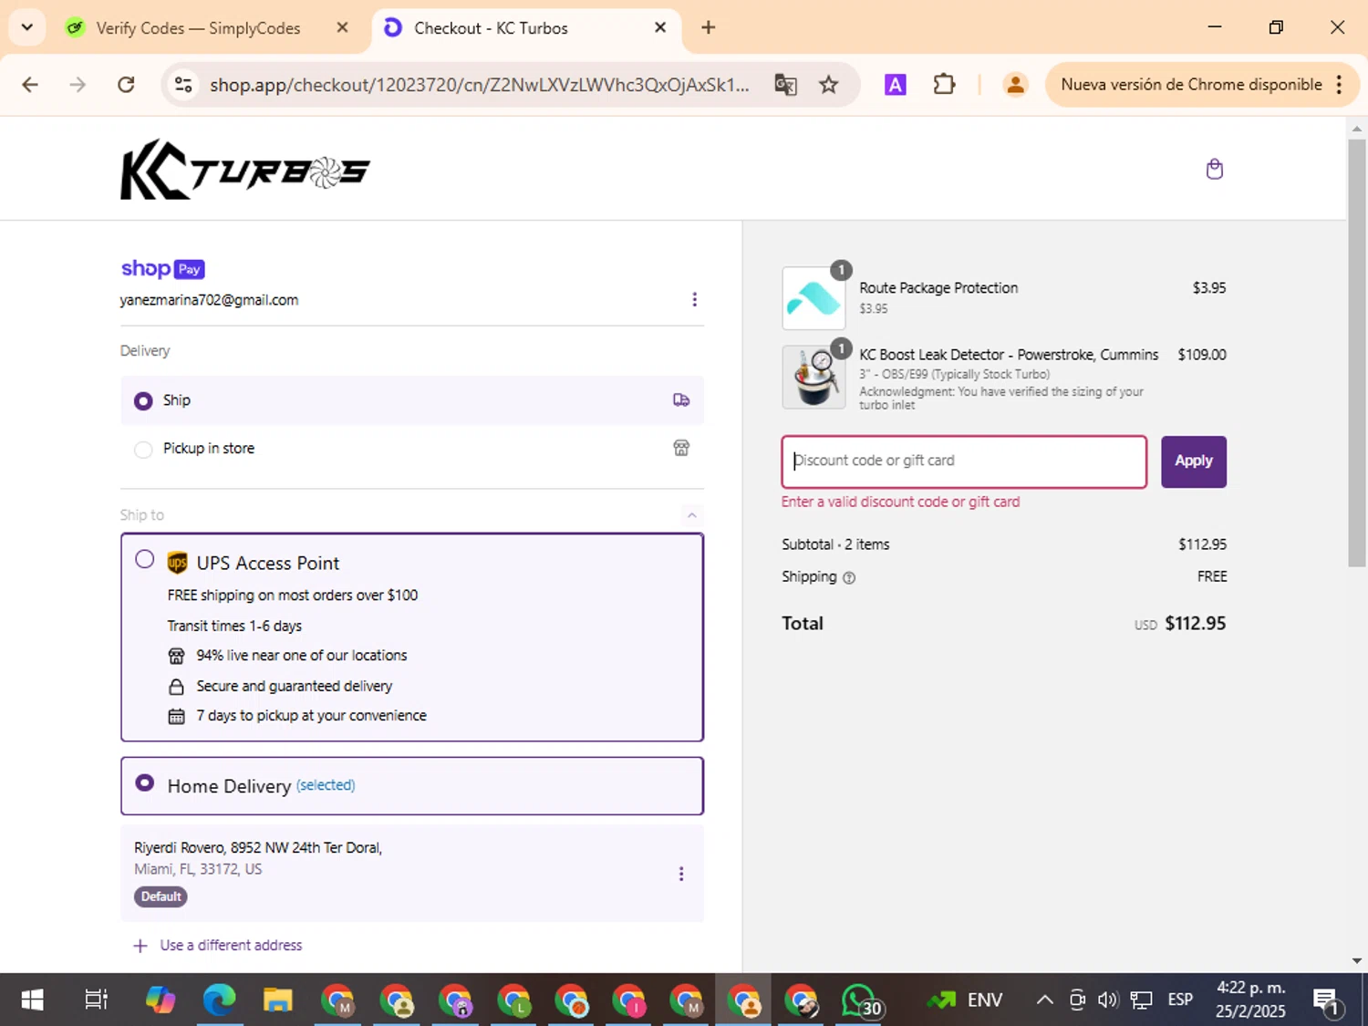The image size is (1368, 1026).
Task: Click the Default address badge
Action: [161, 896]
